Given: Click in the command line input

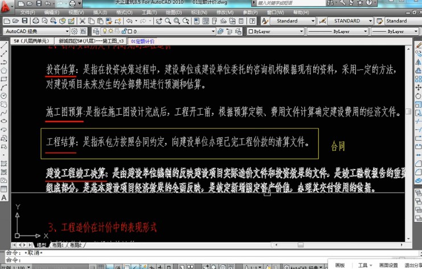Looking at the screenshot, I should (x=171, y=260).
